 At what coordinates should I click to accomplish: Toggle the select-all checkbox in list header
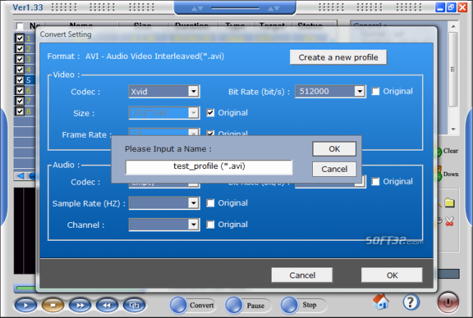point(20,26)
